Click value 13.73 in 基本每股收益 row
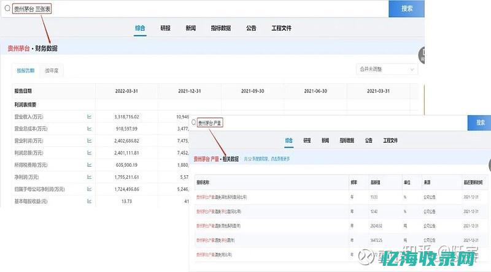 click(x=126, y=201)
